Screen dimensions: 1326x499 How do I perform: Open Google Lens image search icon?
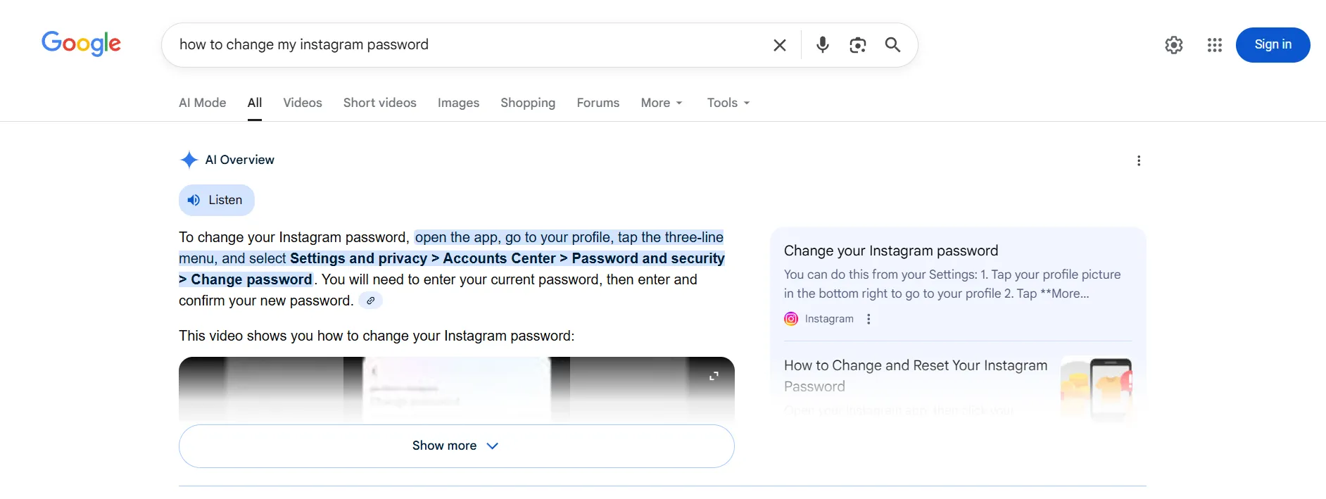click(857, 45)
